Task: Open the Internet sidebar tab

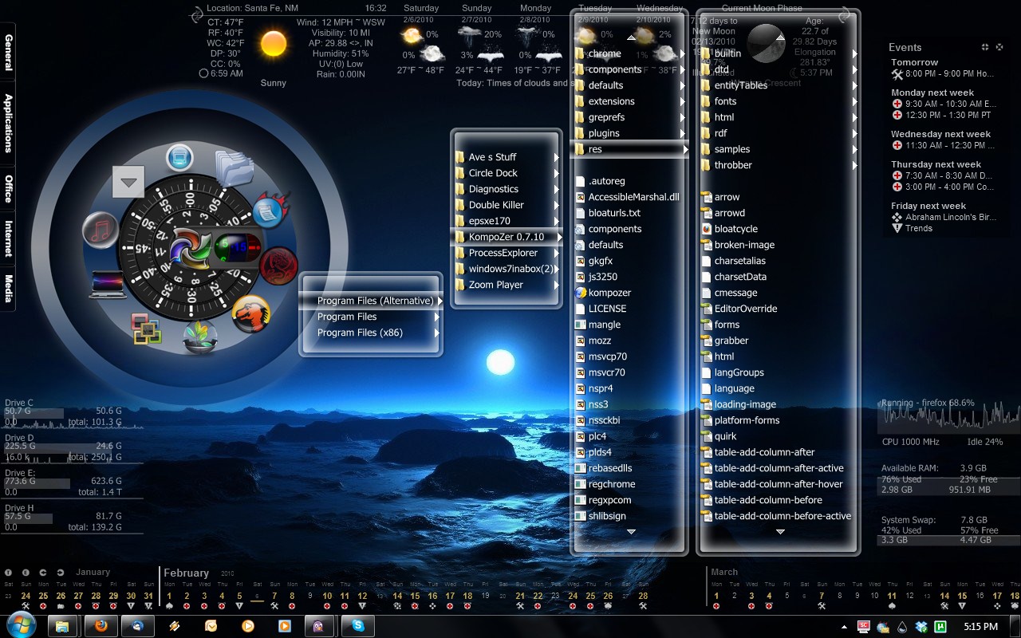Action: coord(8,238)
